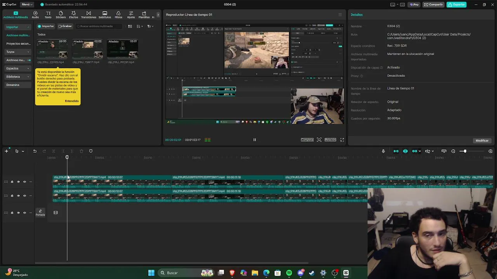497x279 pixels.
Task: Open the Stickers panel
Action: (x=61, y=15)
